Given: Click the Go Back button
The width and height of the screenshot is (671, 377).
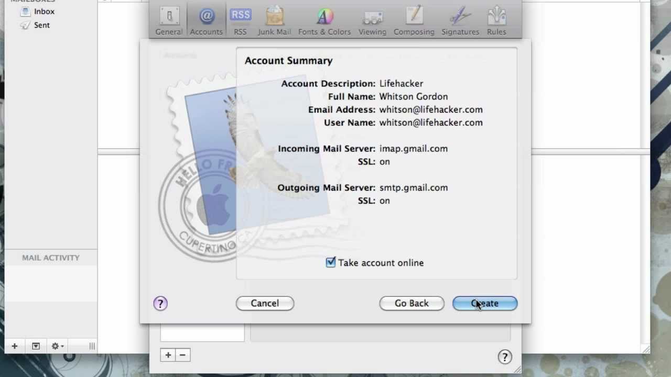Looking at the screenshot, I should [x=412, y=303].
